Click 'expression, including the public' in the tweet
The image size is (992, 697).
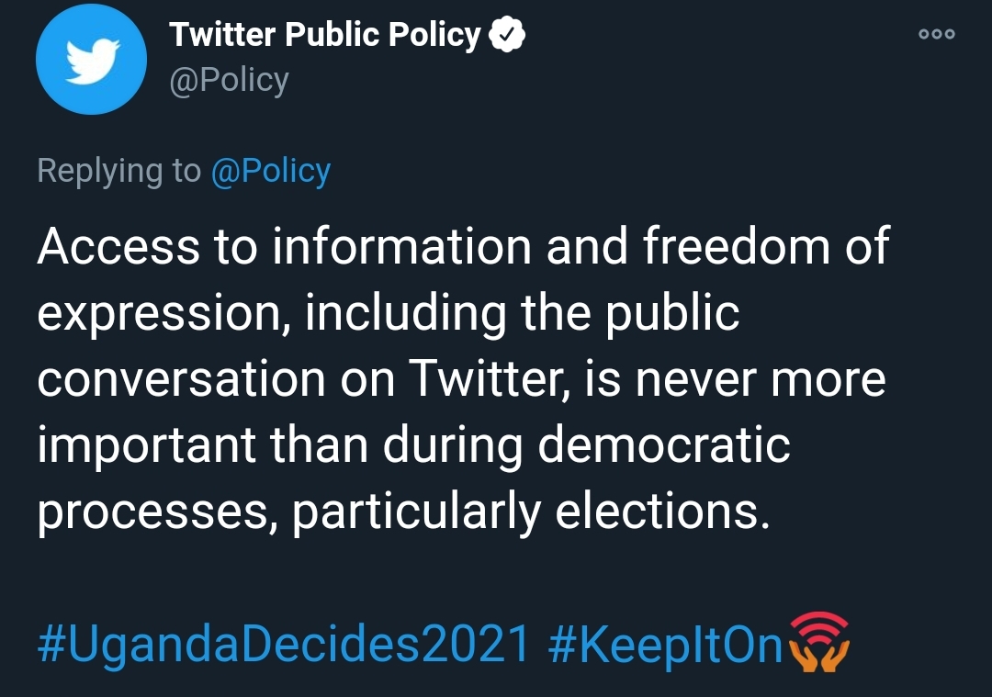[389, 314]
